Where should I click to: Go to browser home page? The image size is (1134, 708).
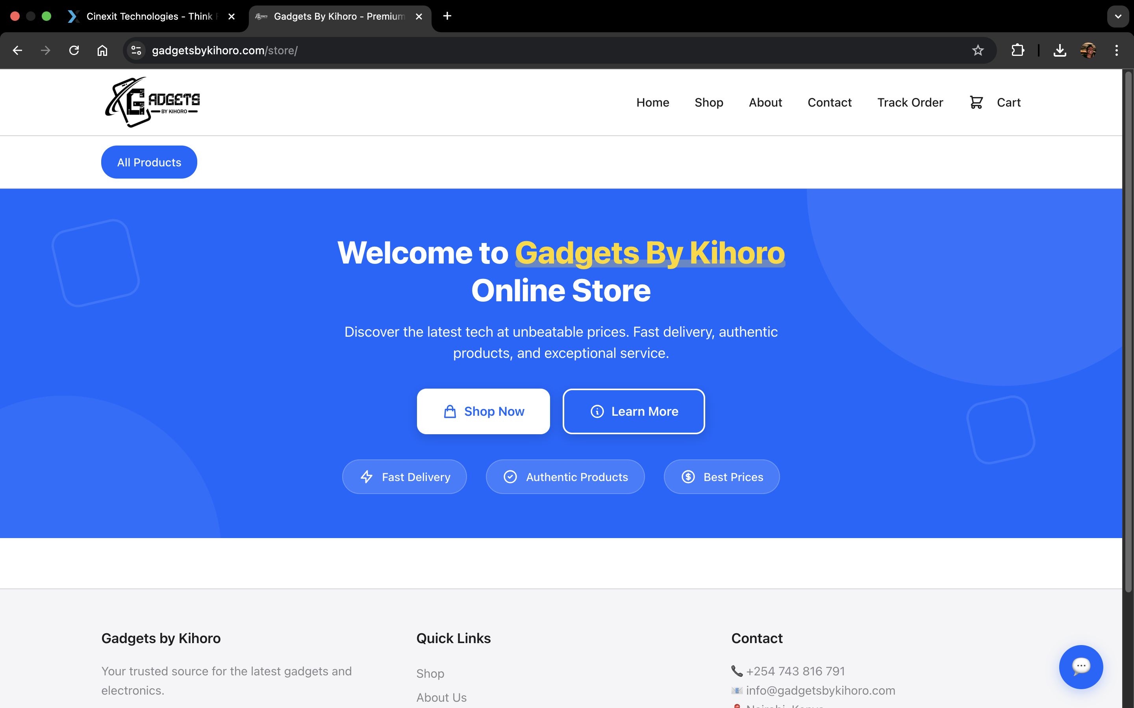(x=103, y=50)
